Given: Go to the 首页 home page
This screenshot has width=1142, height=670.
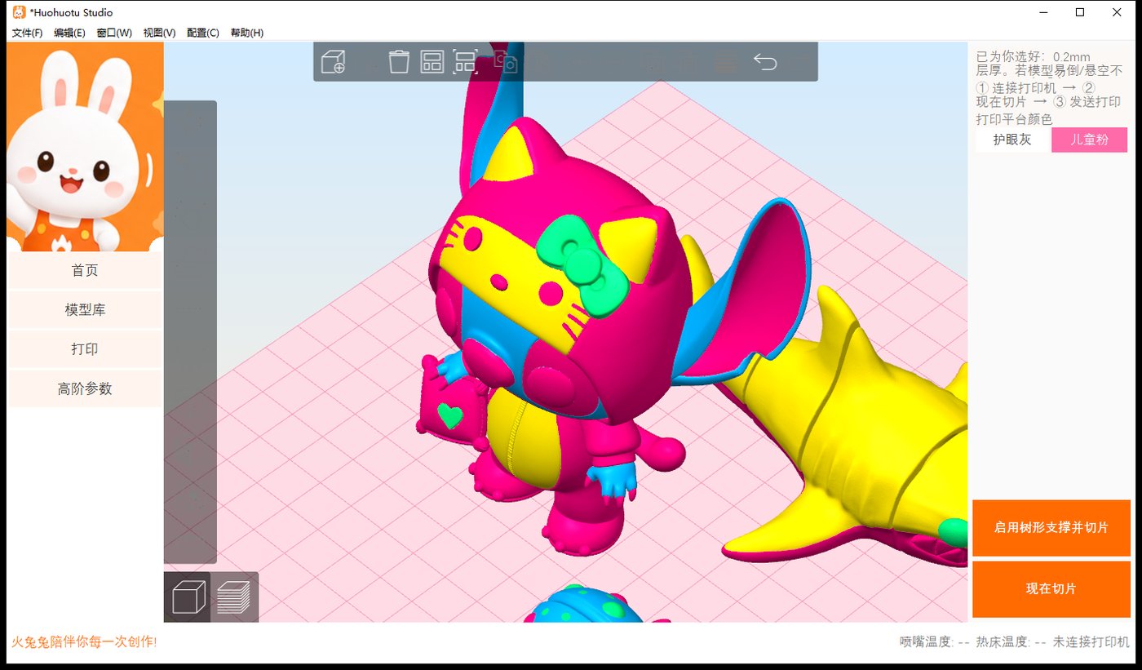Looking at the screenshot, I should coord(85,271).
